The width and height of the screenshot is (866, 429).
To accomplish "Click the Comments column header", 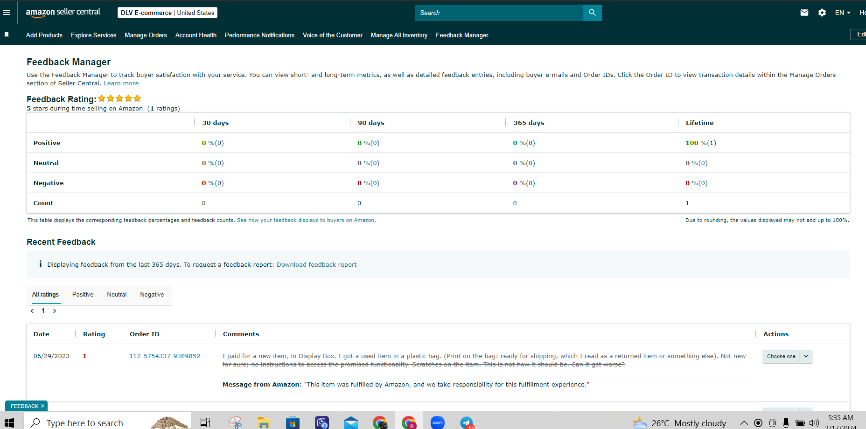I will click(241, 334).
